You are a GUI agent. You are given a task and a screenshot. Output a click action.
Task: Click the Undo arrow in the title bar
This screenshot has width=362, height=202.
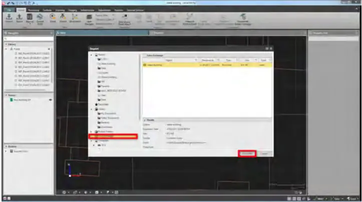pos(9,3)
